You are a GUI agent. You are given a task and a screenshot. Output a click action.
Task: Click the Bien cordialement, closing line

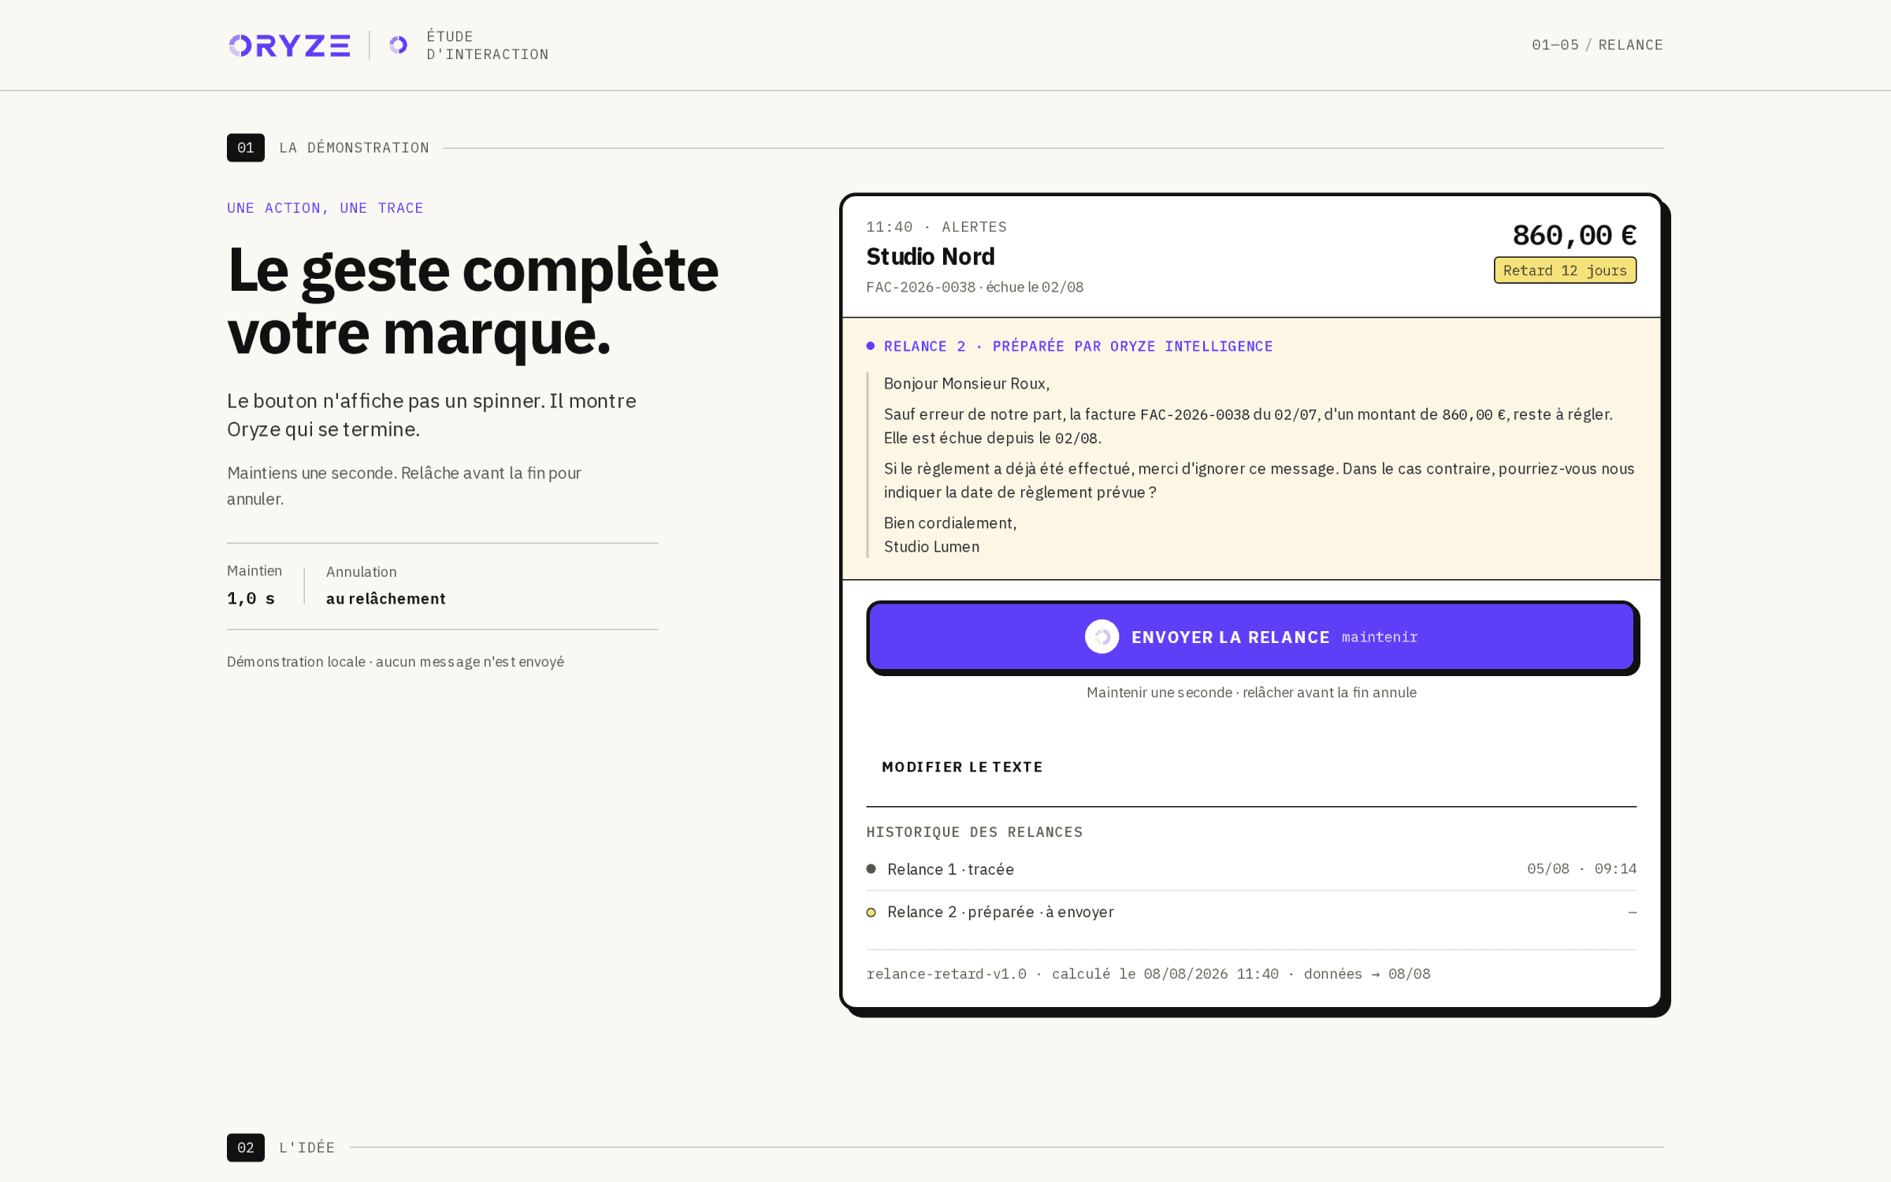950,523
